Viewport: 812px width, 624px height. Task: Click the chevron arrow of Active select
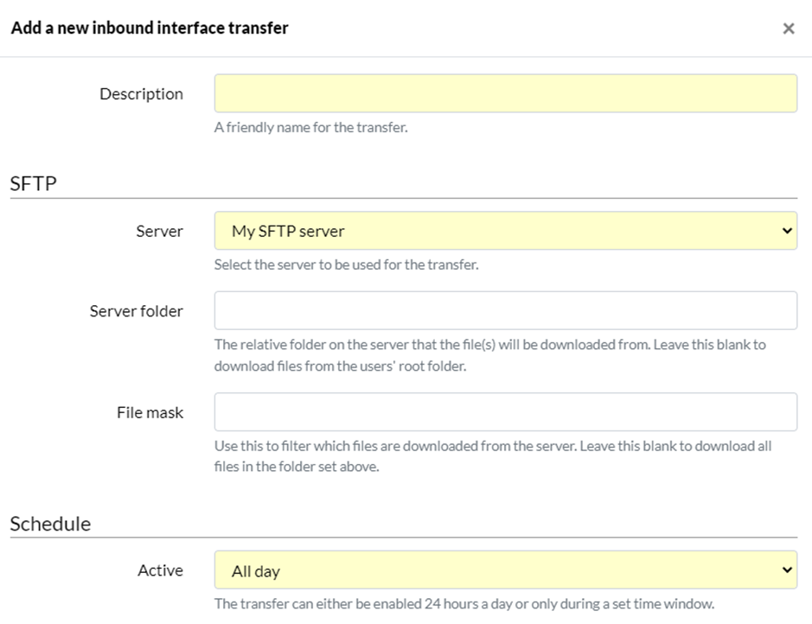[787, 570]
